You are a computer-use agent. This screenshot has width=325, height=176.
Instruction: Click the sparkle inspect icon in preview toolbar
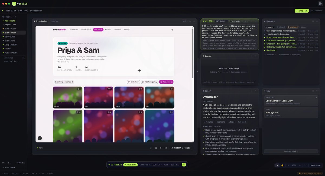161,148
